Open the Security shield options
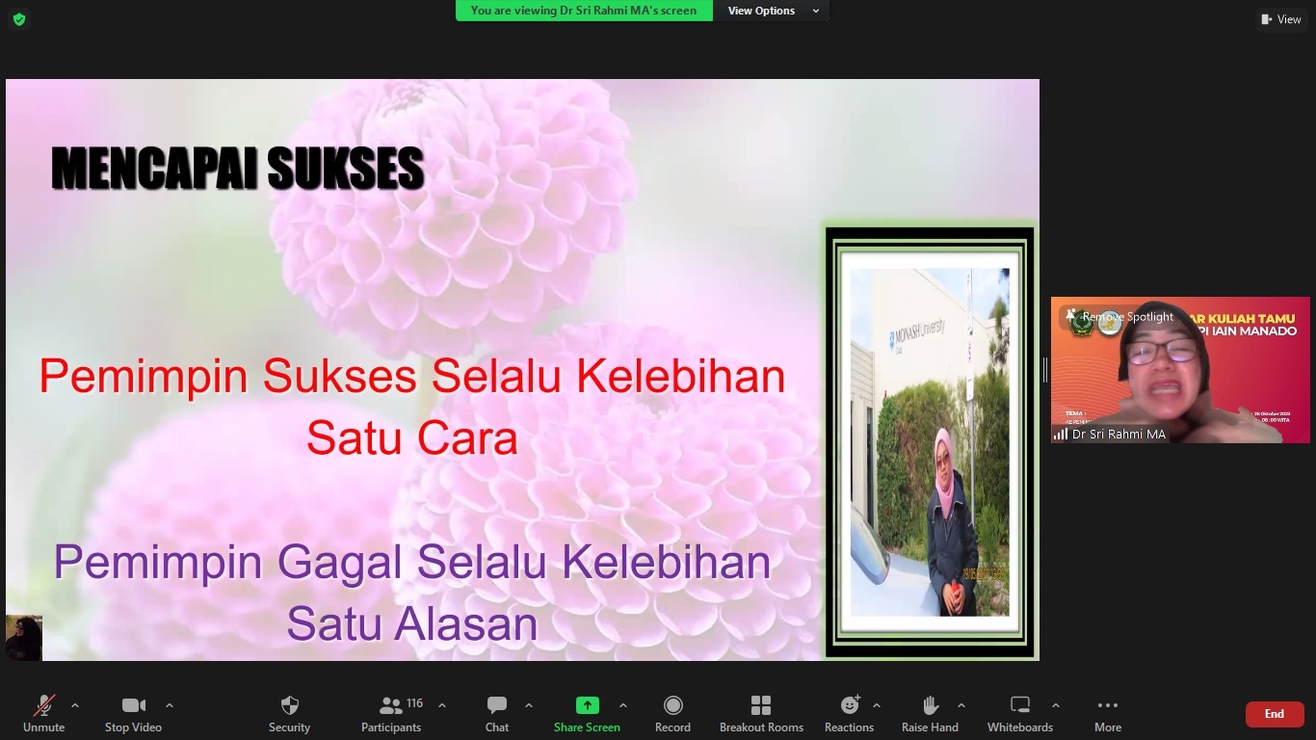This screenshot has height=740, width=1316. 289,713
